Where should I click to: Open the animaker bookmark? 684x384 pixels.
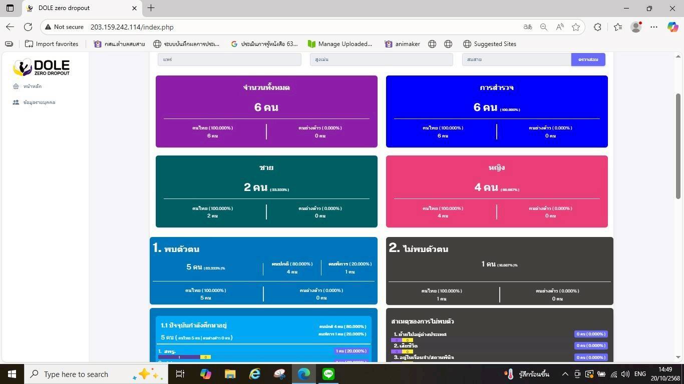(402, 44)
